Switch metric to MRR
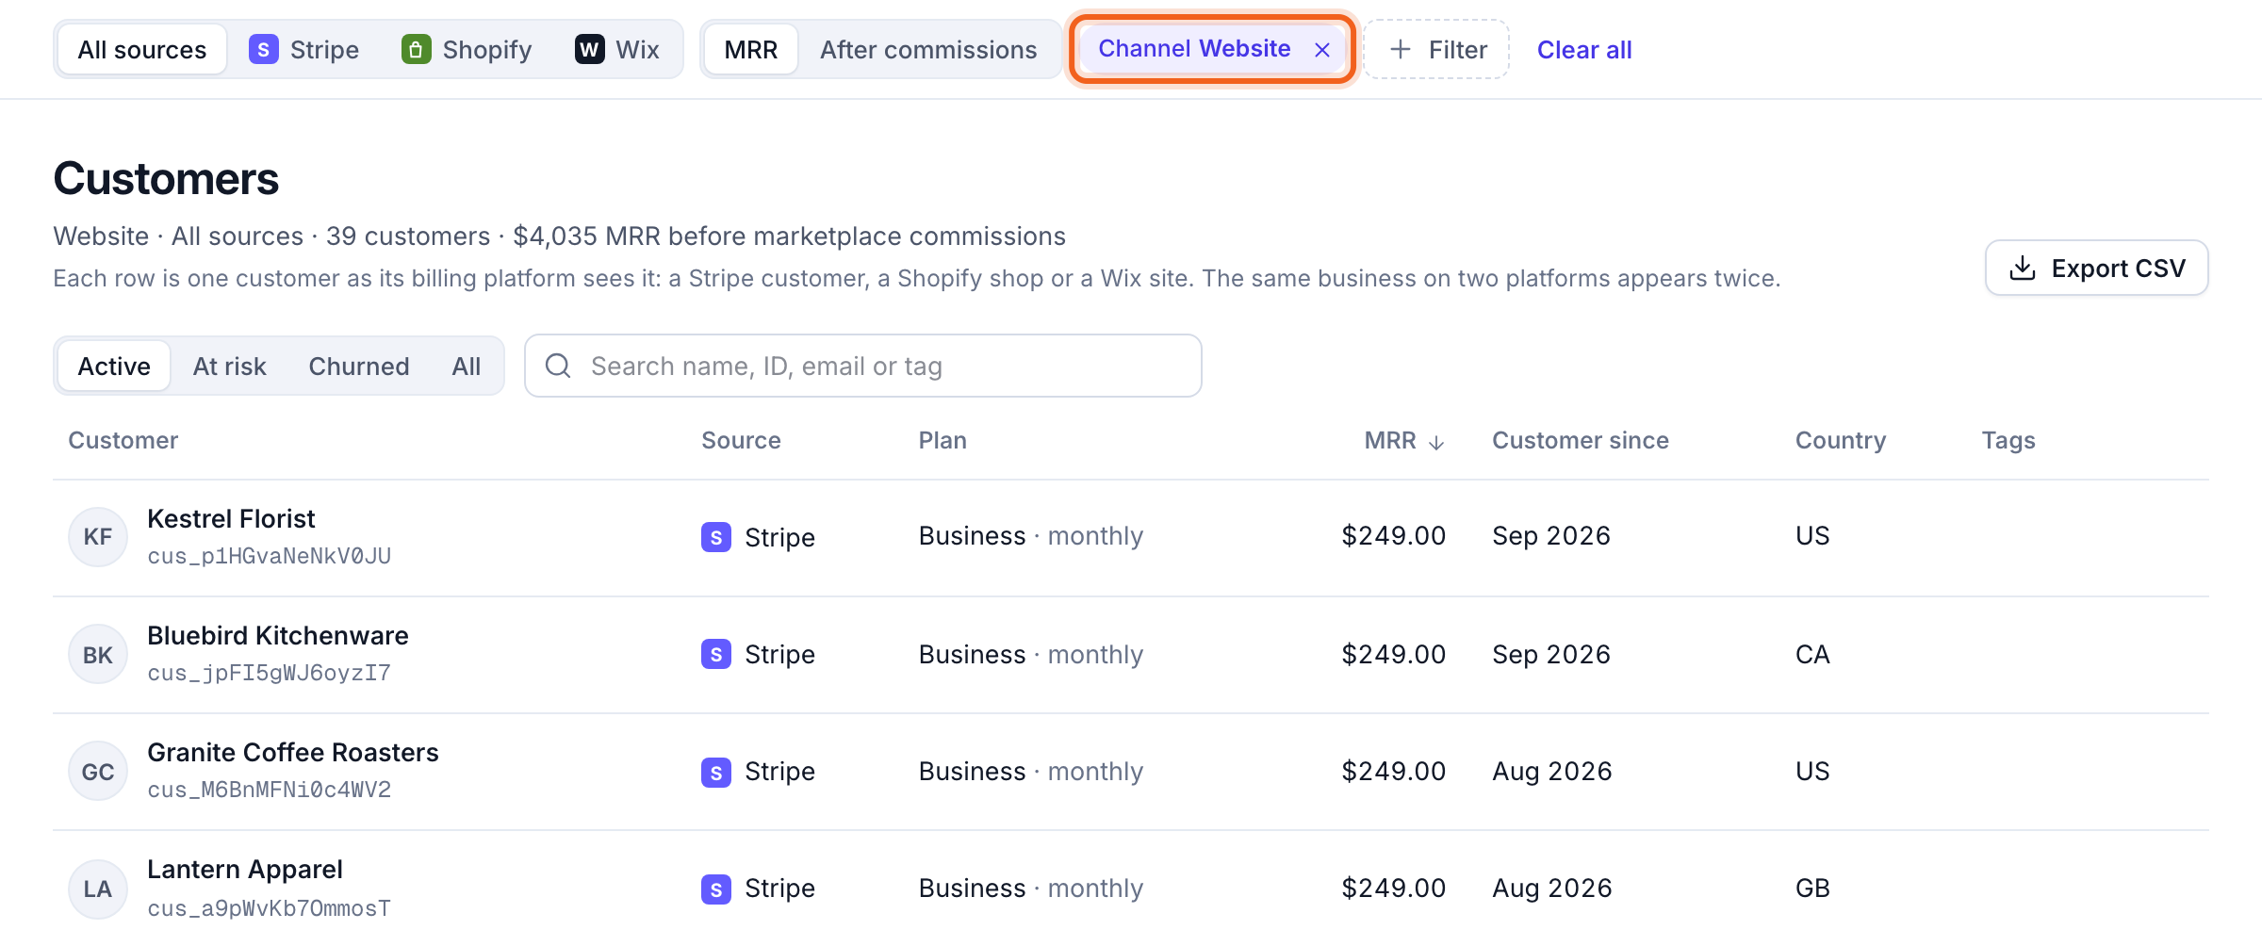 pos(751,49)
